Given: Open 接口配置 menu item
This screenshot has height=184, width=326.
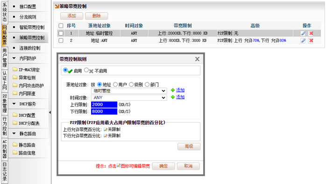Looking at the screenshot, I should point(28,7).
